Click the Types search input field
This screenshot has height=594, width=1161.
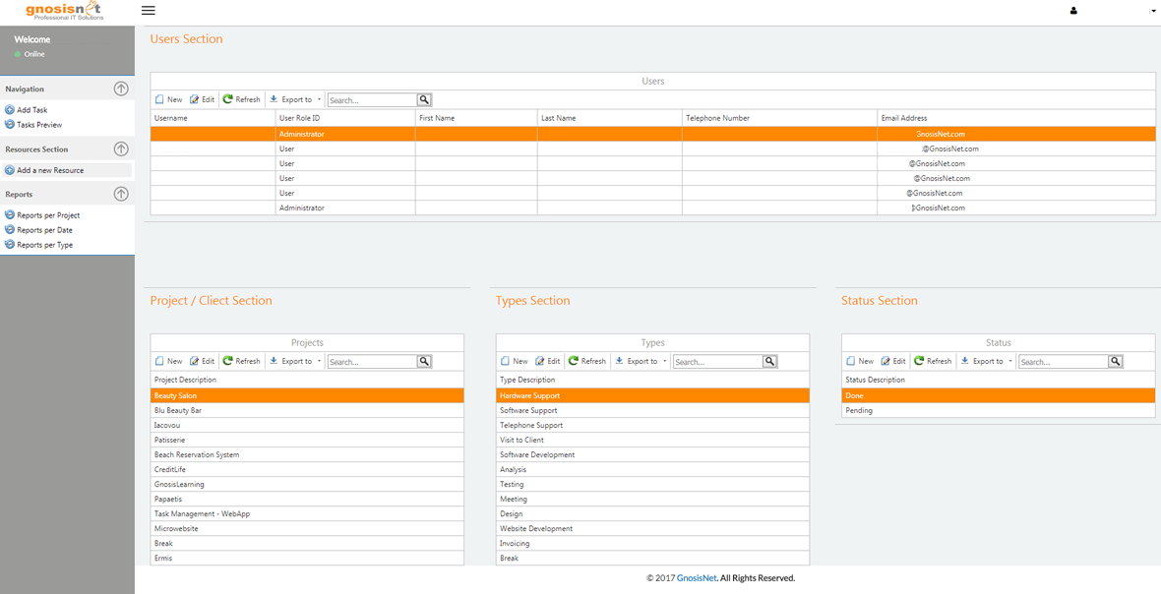pos(717,362)
